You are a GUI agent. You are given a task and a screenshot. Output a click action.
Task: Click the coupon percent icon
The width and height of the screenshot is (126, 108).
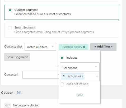coord(7,105)
